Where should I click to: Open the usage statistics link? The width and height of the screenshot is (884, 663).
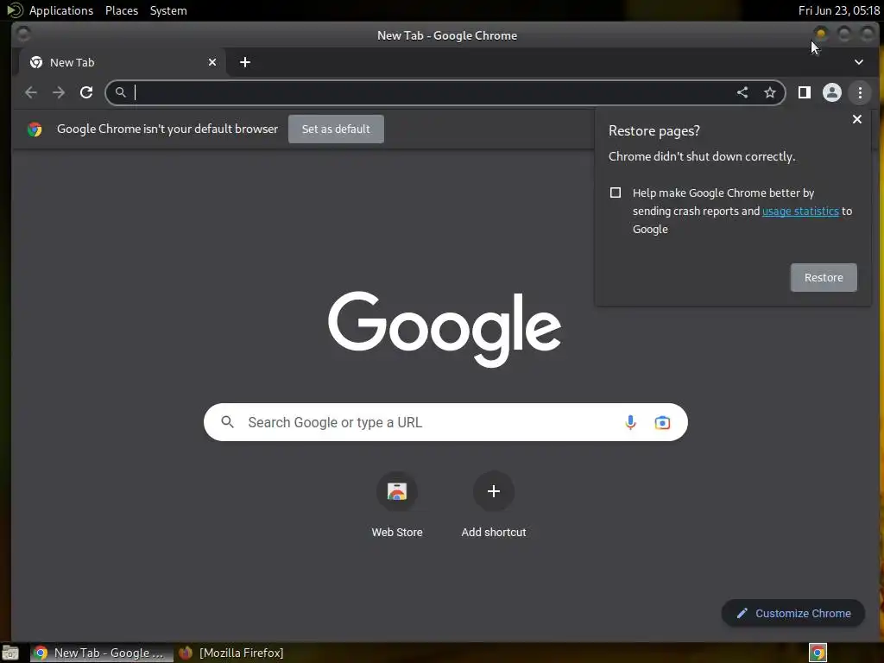coord(800,211)
